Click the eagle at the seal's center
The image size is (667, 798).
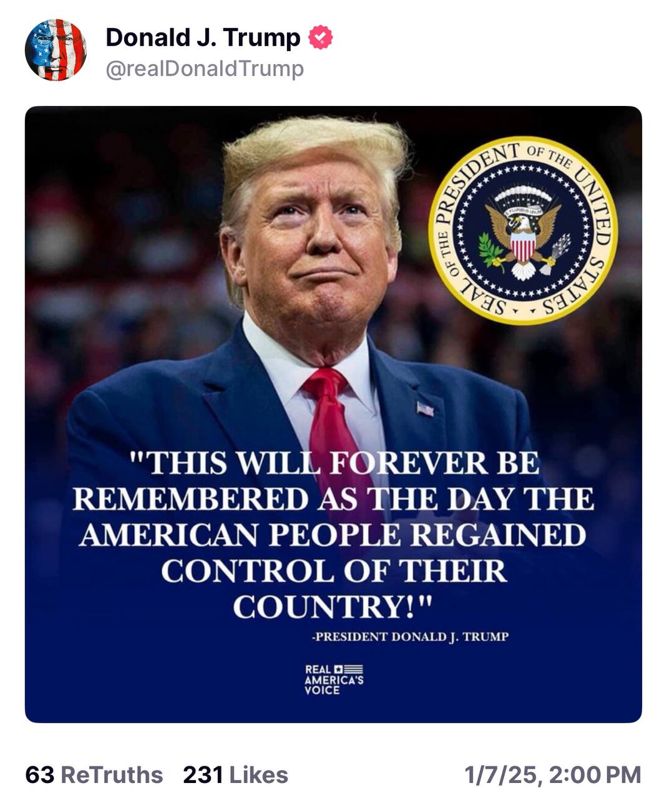tap(523, 232)
